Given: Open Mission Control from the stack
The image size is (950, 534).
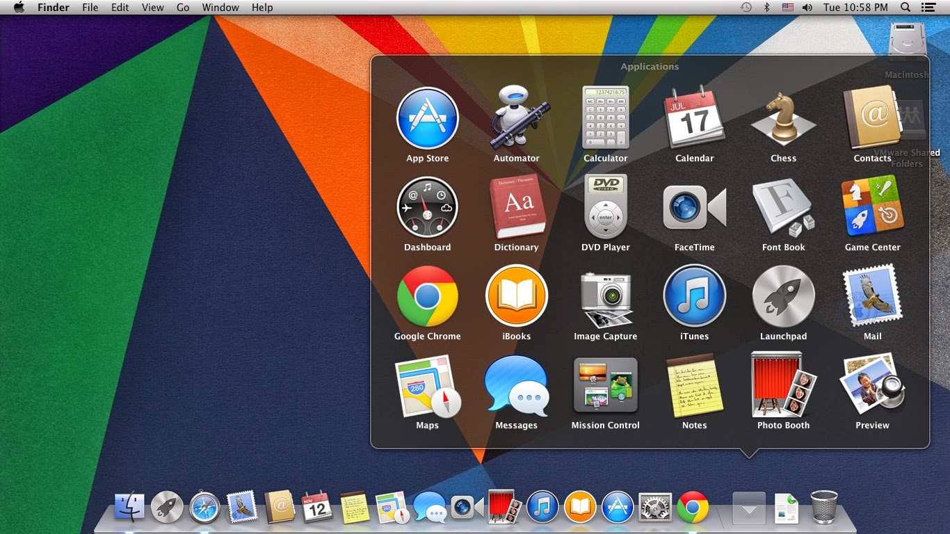Looking at the screenshot, I should (605, 385).
